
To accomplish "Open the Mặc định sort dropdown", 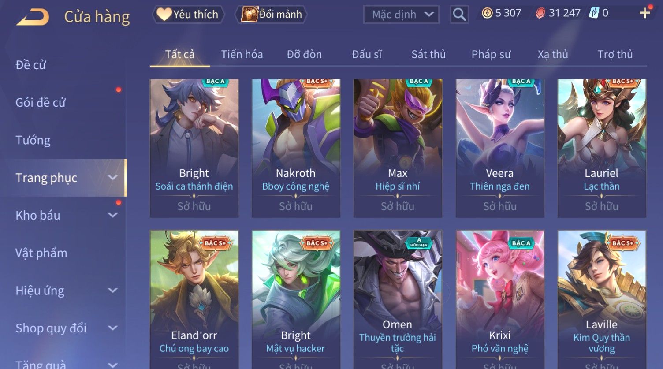I will pos(401,15).
